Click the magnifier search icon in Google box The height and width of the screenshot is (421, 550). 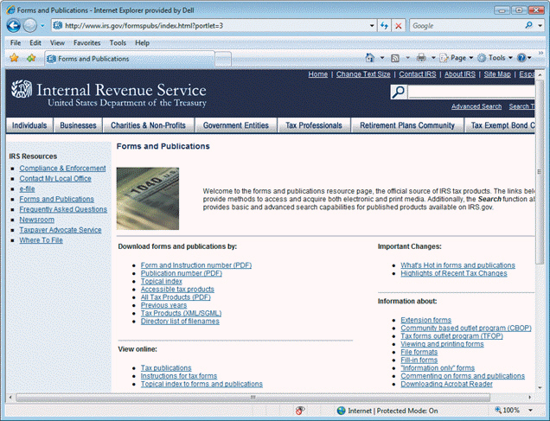[x=529, y=25]
